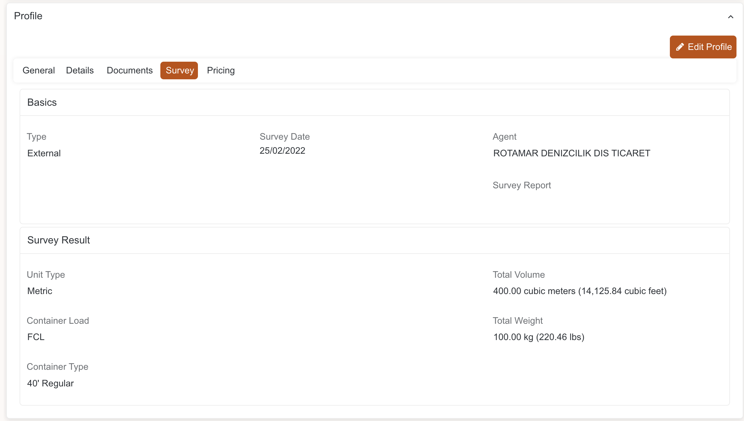Click the pencil icon in Edit Profile

point(680,47)
